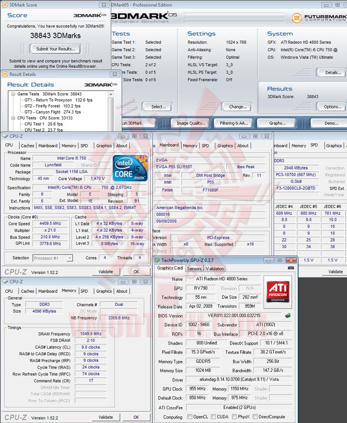Close the GPU-Z window
Image resolution: width=347 pixels, height=423 pixels.
[291, 260]
